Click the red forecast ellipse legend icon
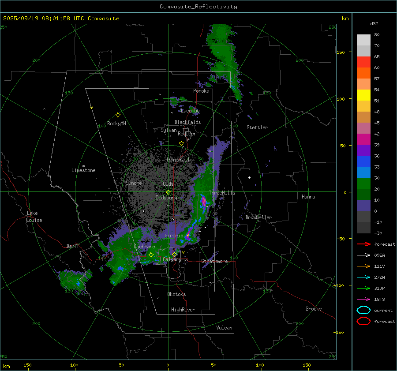 coord(363,321)
